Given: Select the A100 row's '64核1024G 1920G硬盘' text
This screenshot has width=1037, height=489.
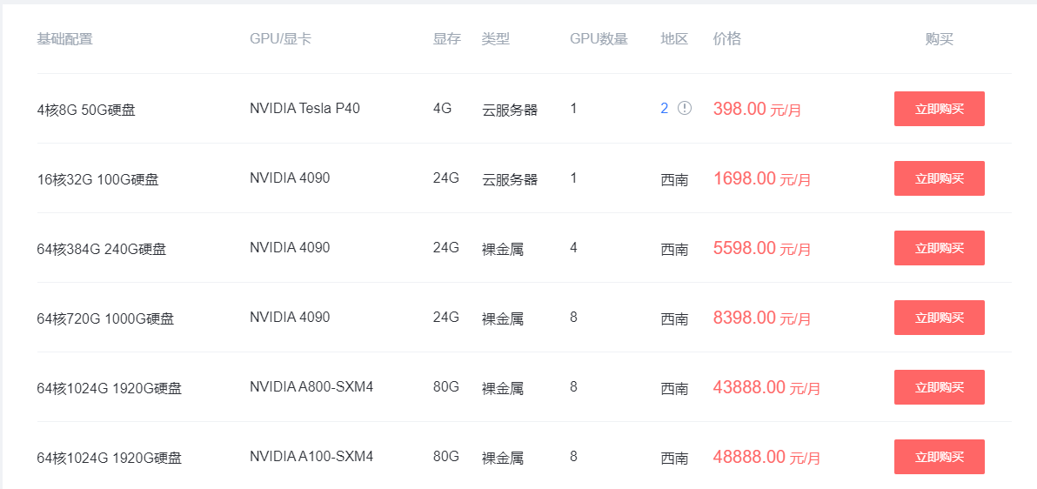Looking at the screenshot, I should 109,458.
